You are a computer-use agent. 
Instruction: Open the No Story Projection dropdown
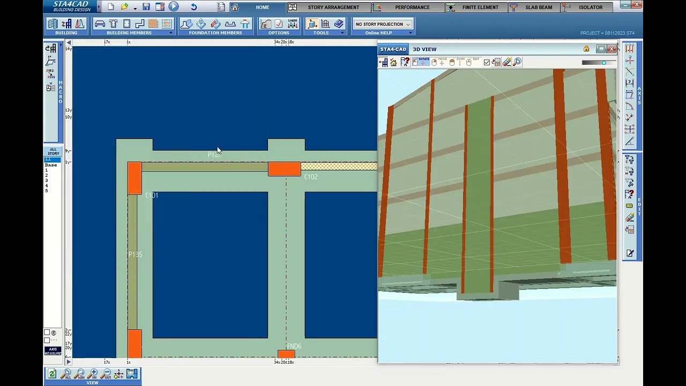coord(383,24)
